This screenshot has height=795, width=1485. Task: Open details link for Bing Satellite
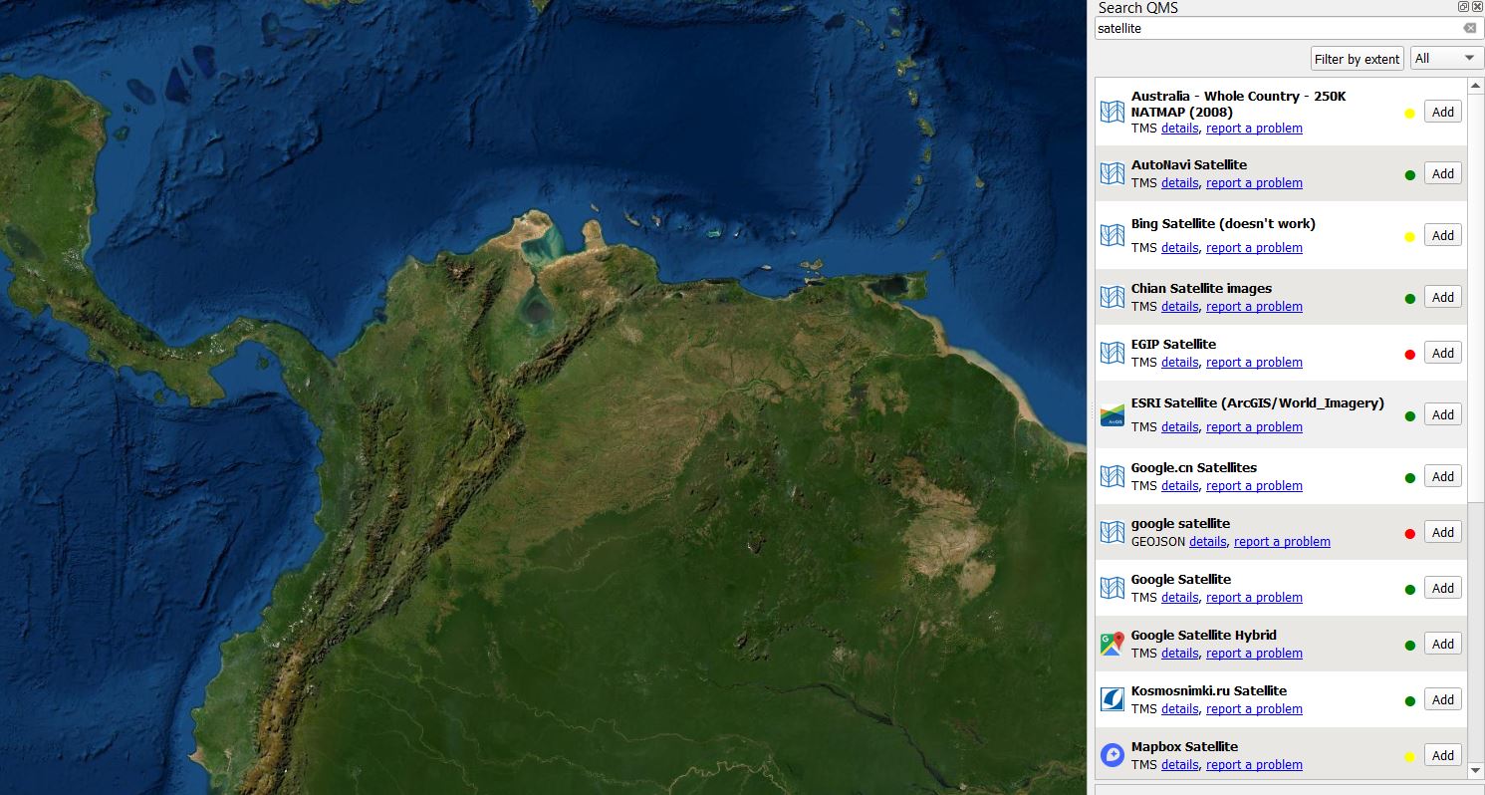coord(1179,248)
